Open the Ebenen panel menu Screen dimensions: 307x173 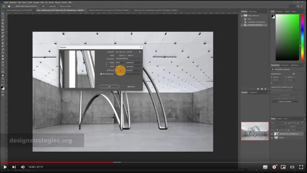click(x=304, y=119)
